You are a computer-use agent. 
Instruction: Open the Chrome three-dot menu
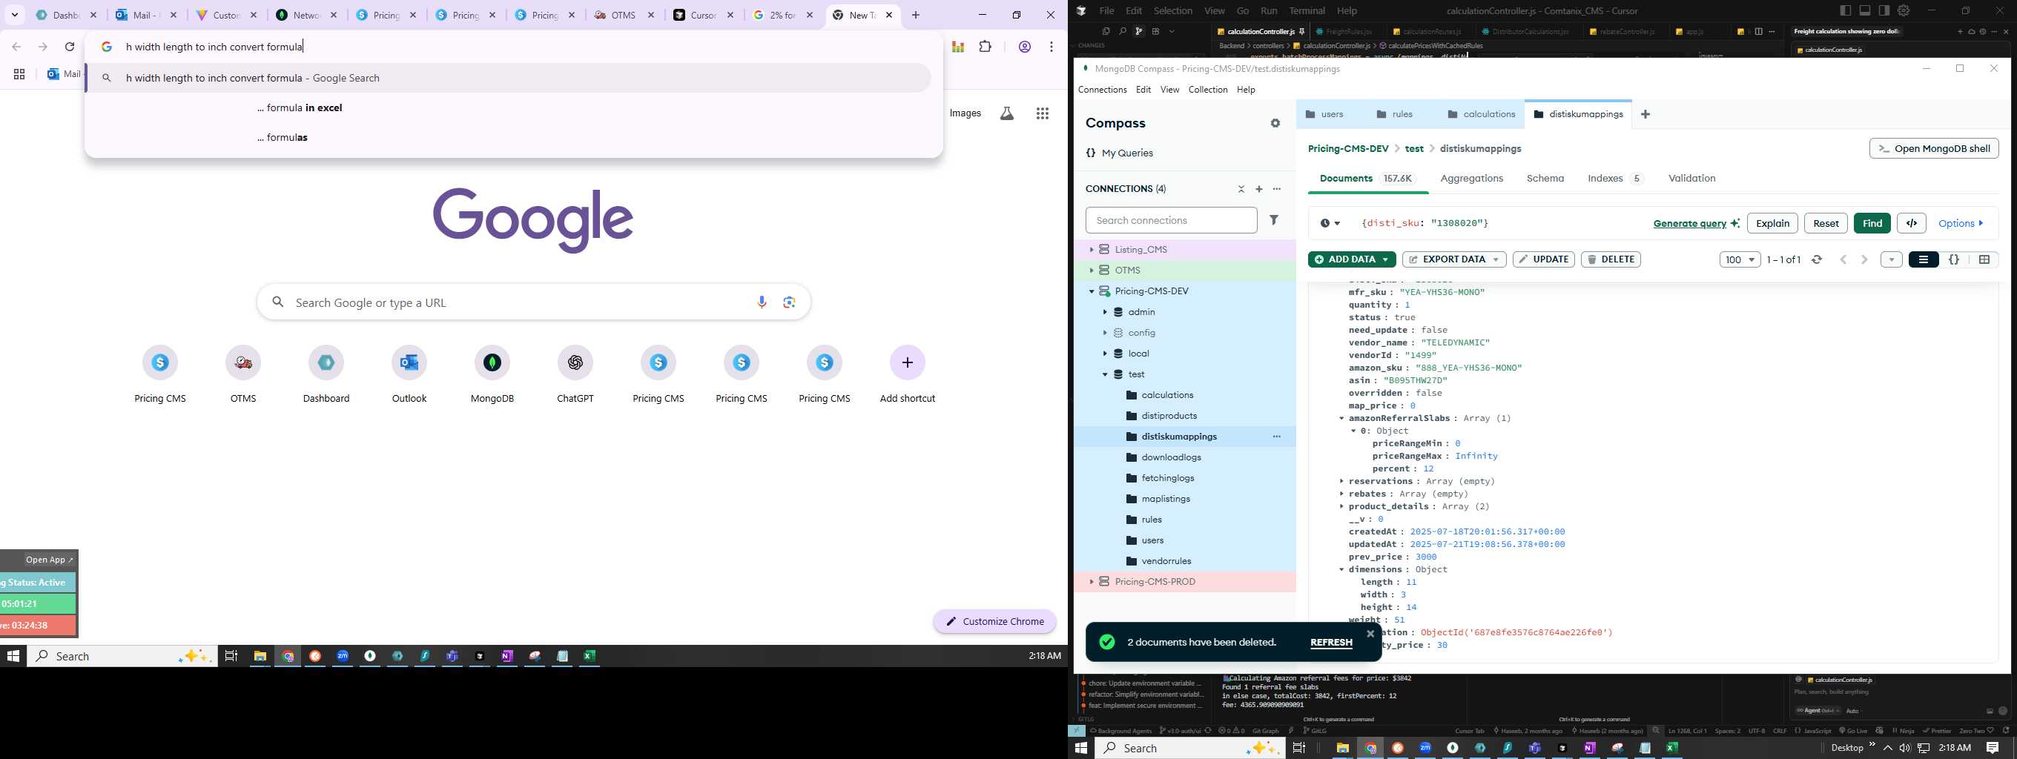pos(1052,47)
